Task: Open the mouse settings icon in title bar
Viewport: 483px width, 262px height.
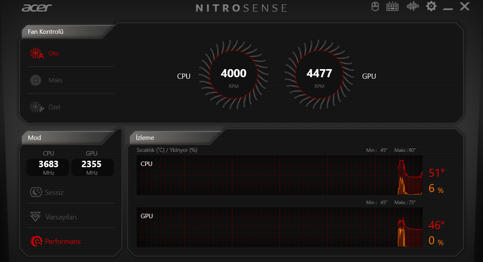Action: click(x=375, y=6)
